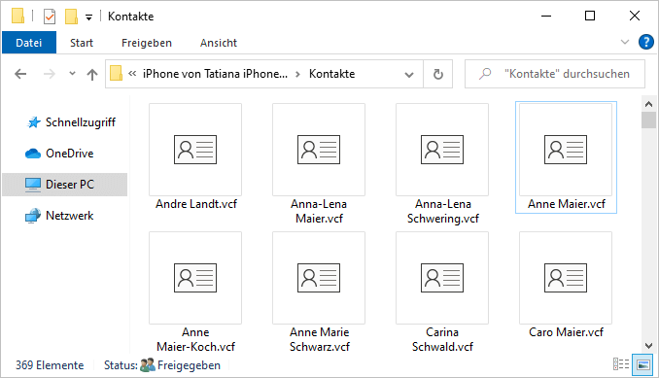This screenshot has height=378, width=659.
Task: Click the folder icon in the address bar
Action: coord(116,74)
